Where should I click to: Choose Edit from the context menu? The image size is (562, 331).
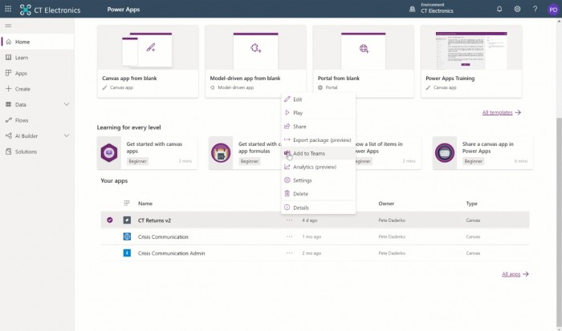click(x=318, y=99)
